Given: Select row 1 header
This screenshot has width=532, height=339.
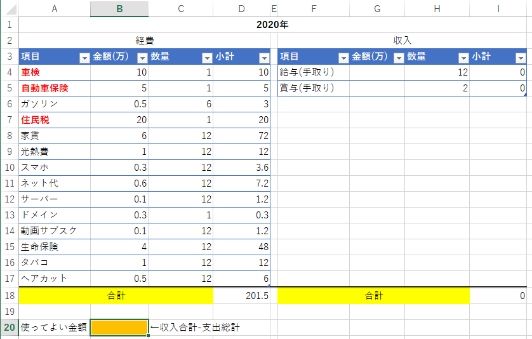Looking at the screenshot, I should coord(10,25).
